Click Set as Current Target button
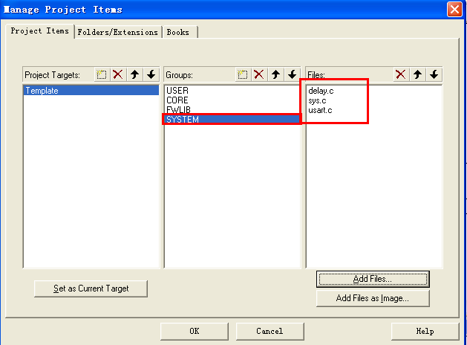 (x=91, y=288)
